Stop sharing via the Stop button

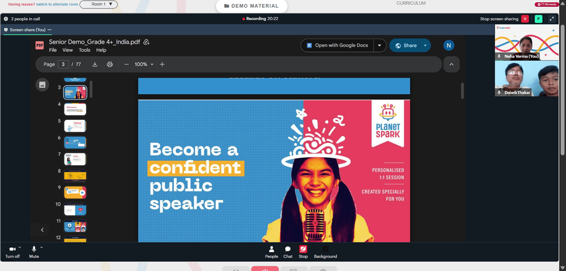click(303, 252)
